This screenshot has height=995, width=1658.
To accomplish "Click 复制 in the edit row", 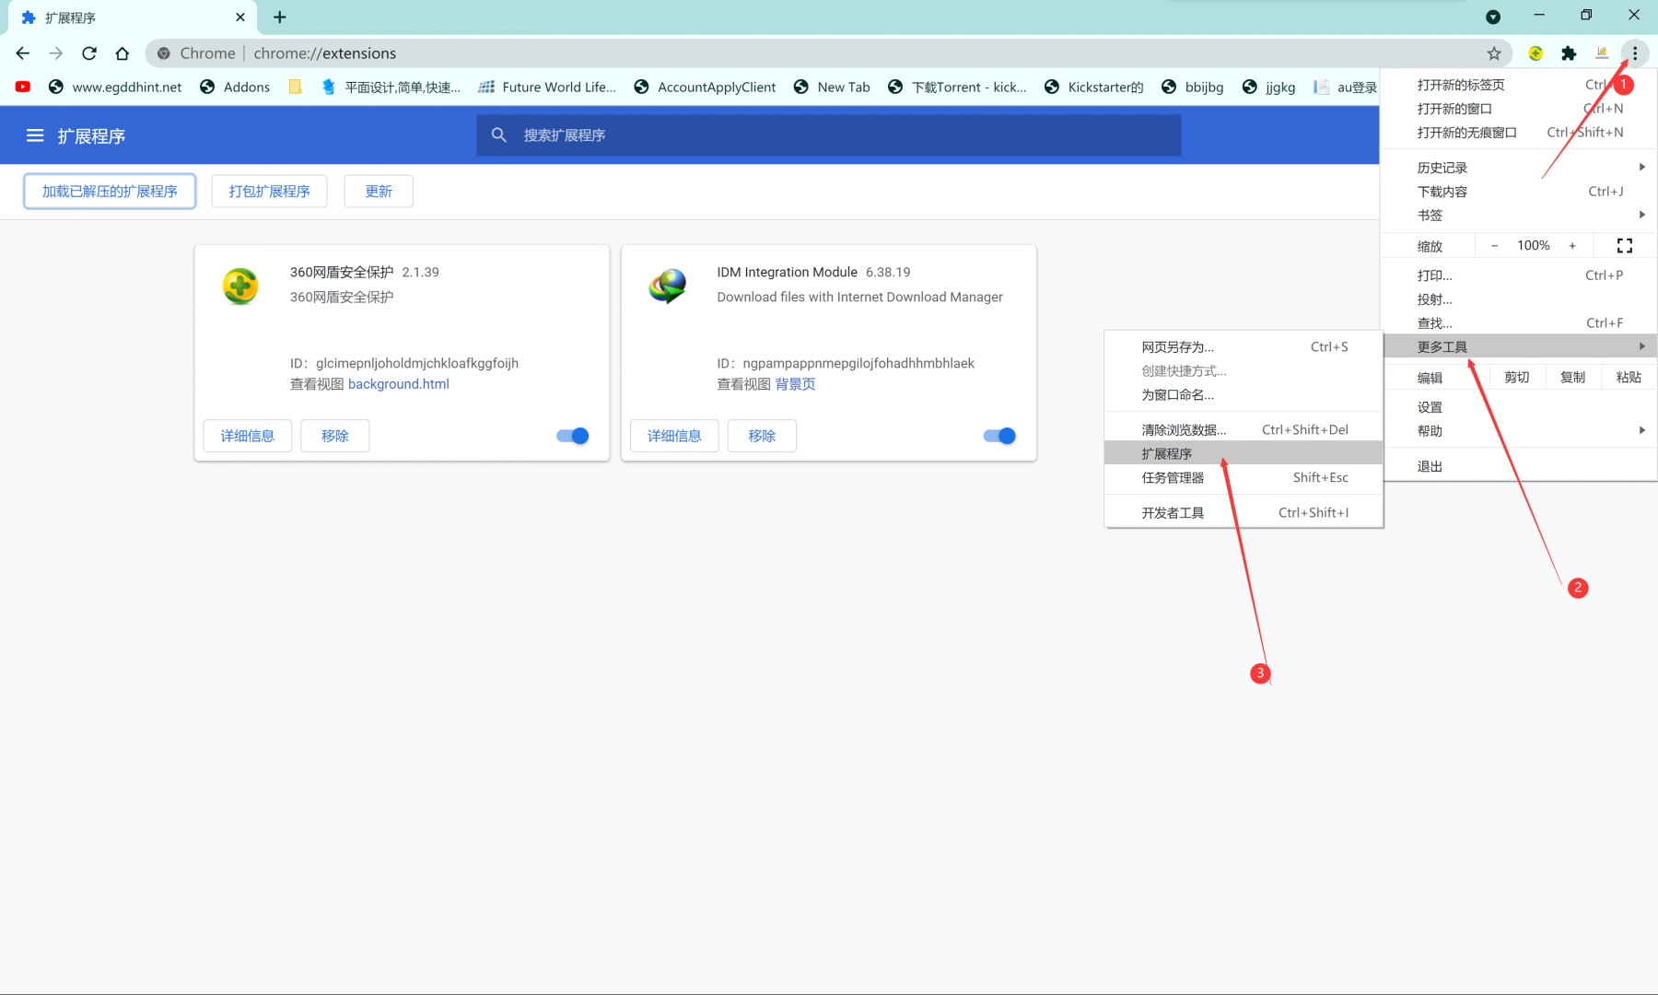I will click(x=1572, y=377).
